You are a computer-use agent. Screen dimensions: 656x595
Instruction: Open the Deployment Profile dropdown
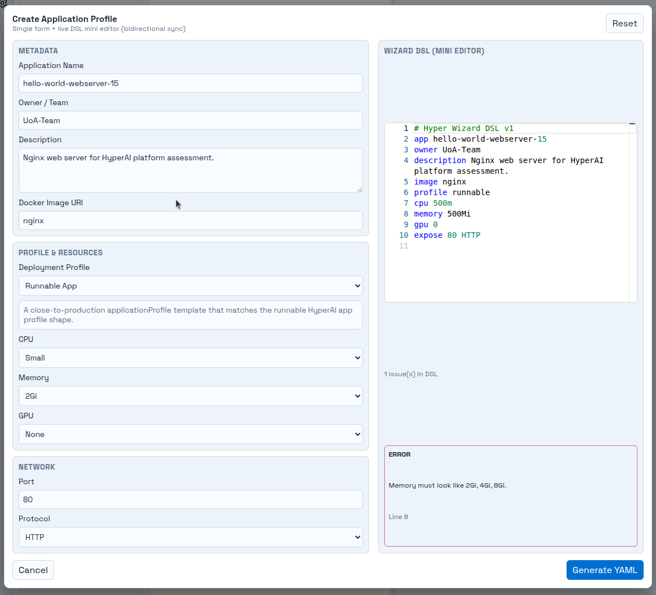(190, 286)
